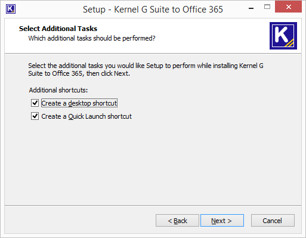Viewport: 306px width, 238px height.
Task: Click the 'Setup - Kernel G Suite to Office 365' title
Action: coord(153,10)
